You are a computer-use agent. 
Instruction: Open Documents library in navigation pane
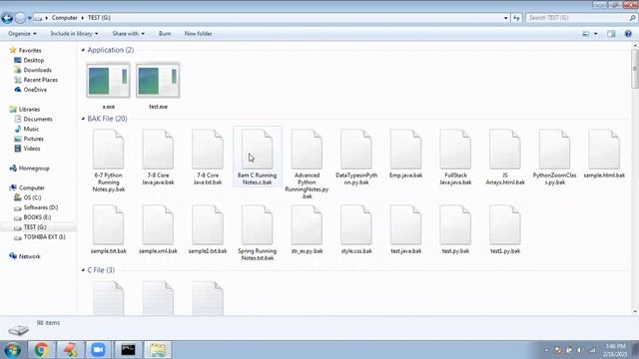click(x=33, y=119)
